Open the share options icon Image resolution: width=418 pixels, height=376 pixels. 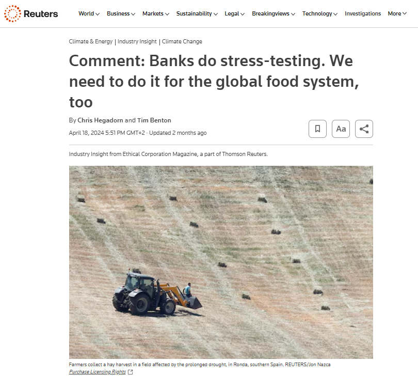tap(364, 129)
